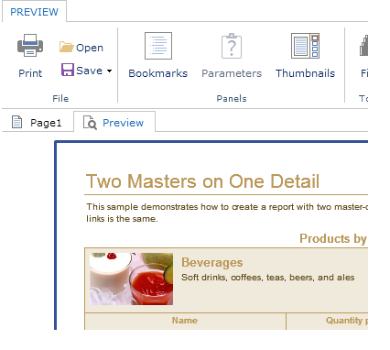Click the Thumbnails label text
Screen dimensions: 390x350
305,73
